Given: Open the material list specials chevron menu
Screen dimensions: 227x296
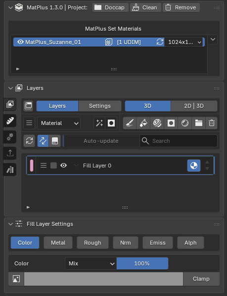Looking at the screenshot, I should 213,40.
